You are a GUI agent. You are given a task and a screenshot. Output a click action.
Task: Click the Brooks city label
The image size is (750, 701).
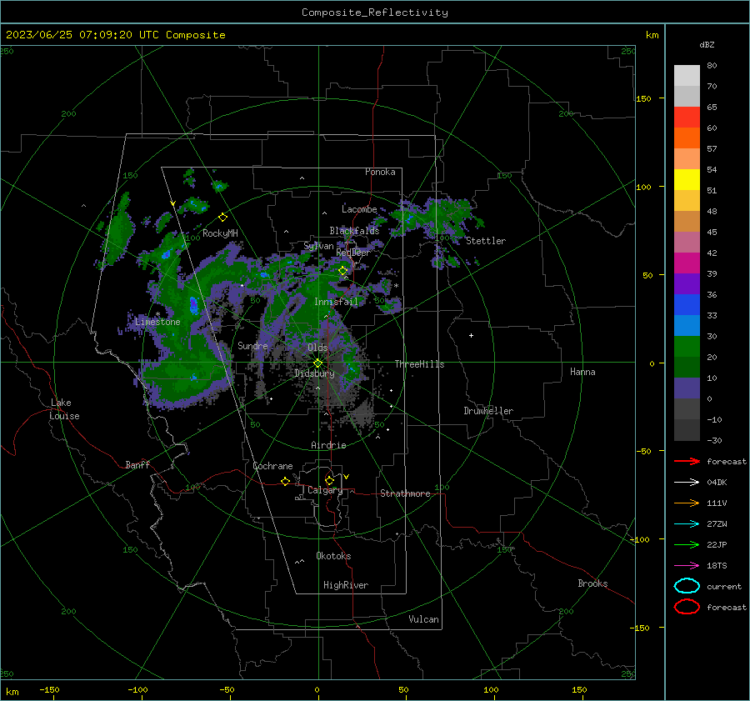[x=592, y=583]
